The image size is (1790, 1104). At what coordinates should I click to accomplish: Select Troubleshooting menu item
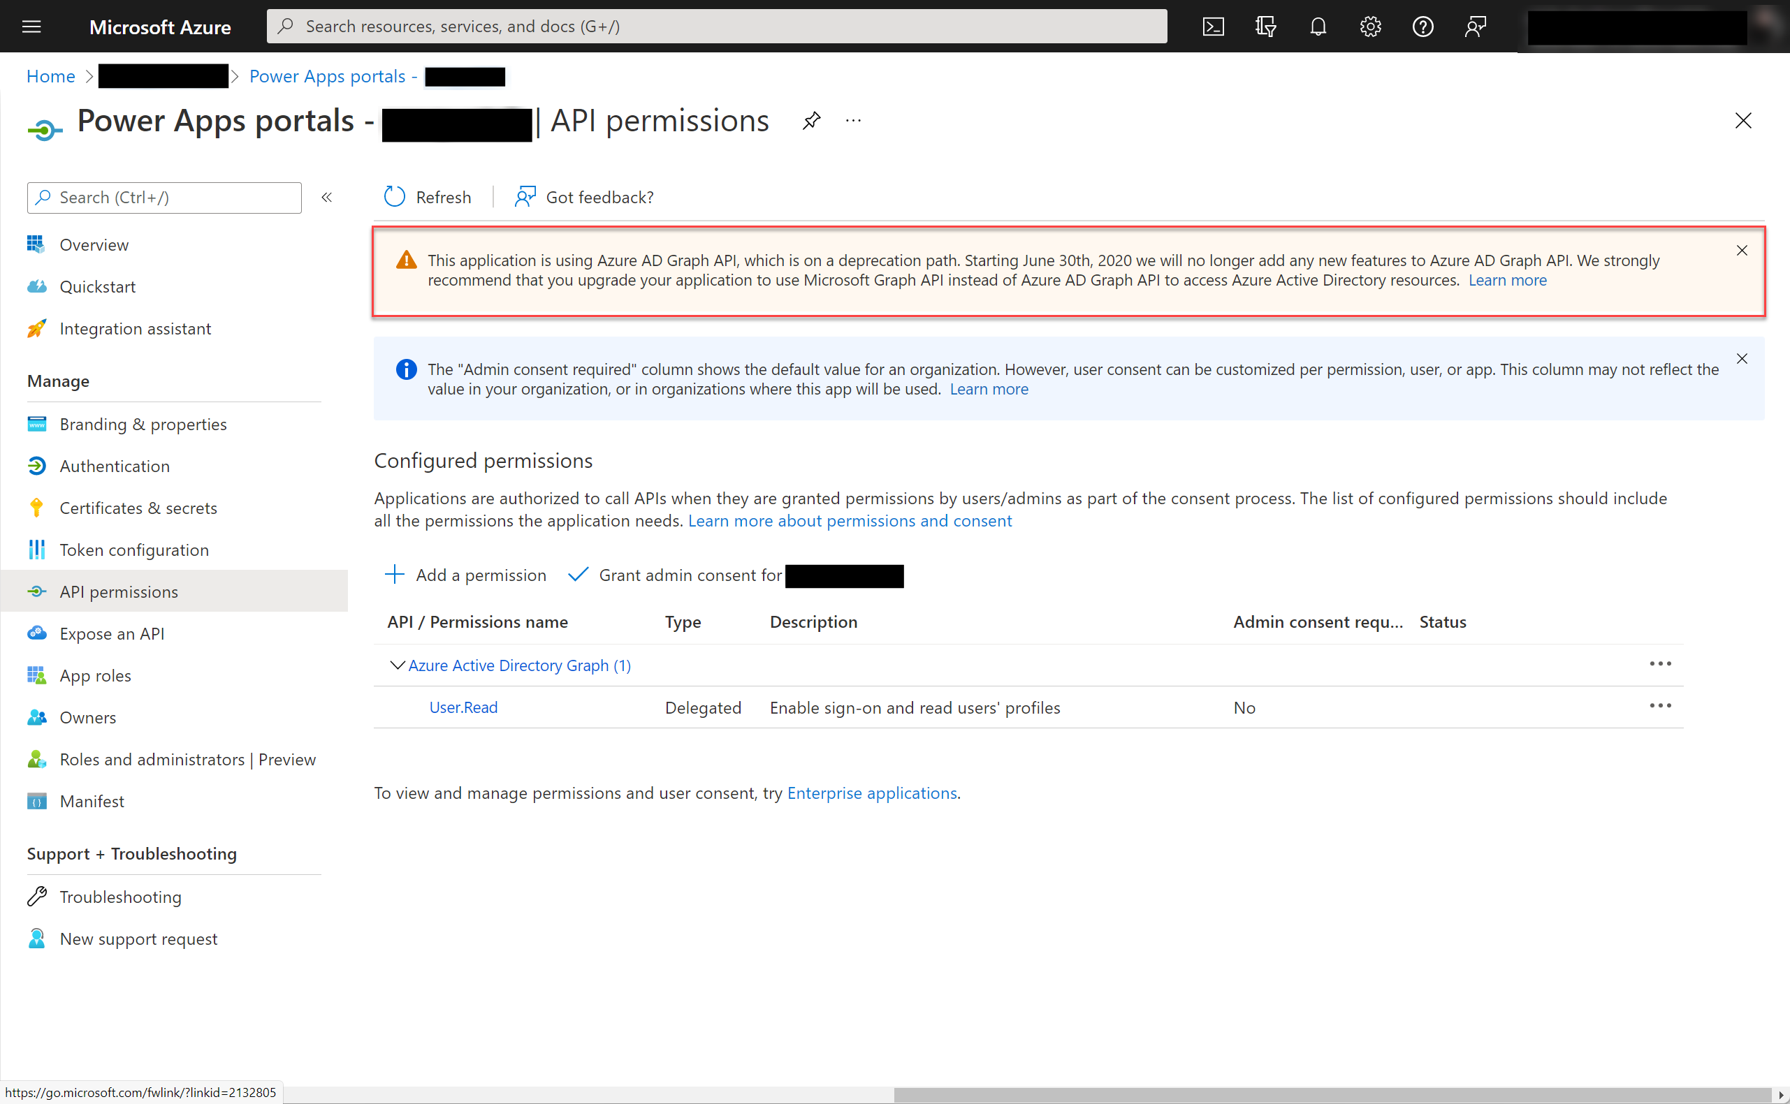[x=120, y=896]
